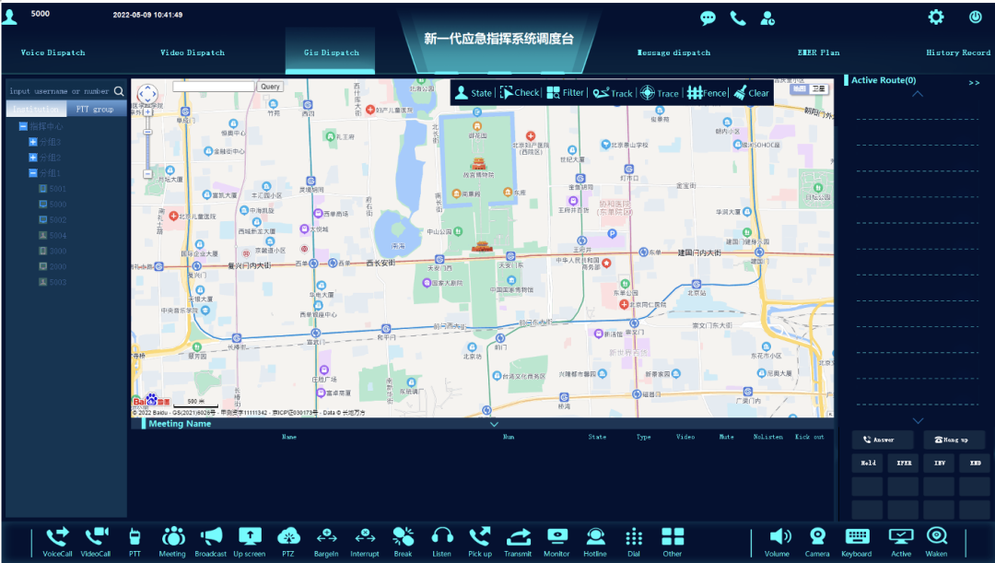Open the History Record tab
Screen dimensions: 995x563
tap(958, 53)
